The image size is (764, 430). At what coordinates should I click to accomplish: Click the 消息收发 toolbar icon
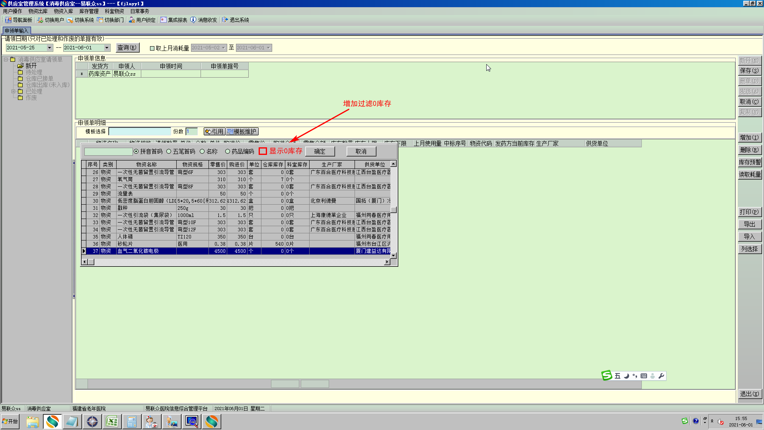193,20
